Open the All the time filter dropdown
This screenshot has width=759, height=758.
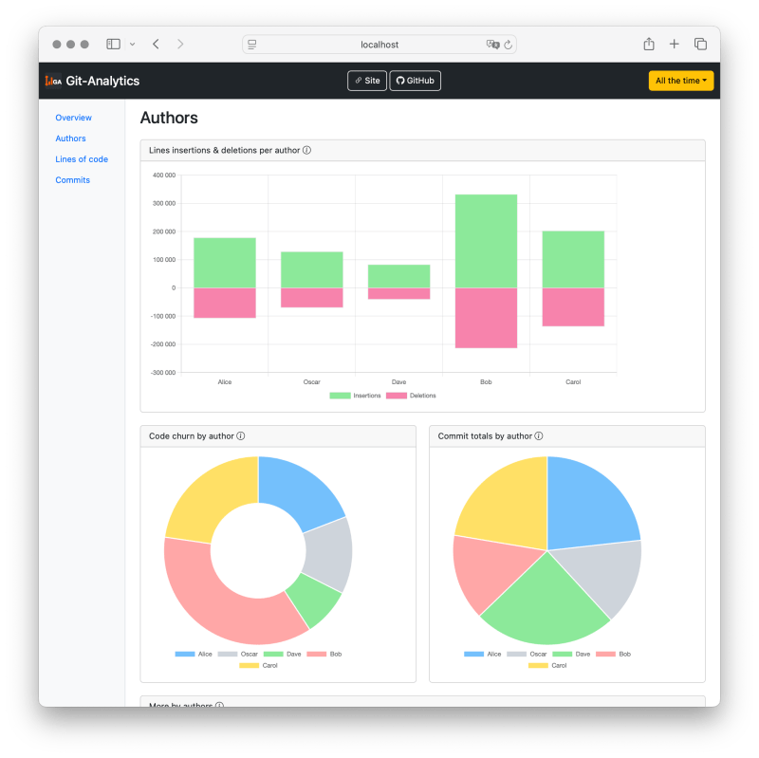point(680,81)
